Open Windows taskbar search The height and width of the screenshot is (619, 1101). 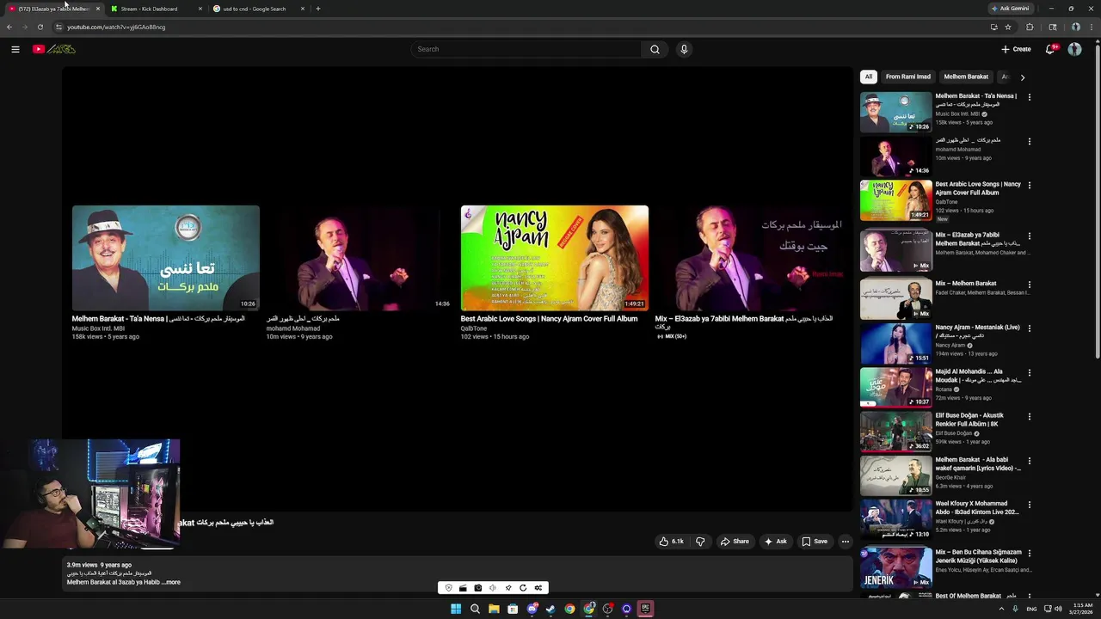475,609
